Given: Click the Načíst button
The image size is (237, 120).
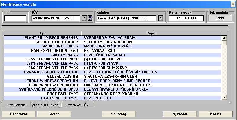Looking at the screenshot, I should point(215,114).
